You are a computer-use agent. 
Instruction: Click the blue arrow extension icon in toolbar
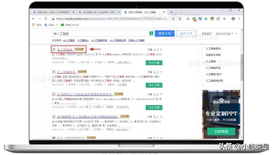(x=200, y=19)
